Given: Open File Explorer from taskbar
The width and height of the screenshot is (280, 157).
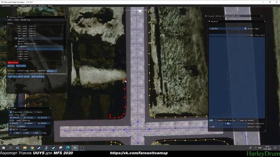Looking at the screenshot, I should 24,148.
